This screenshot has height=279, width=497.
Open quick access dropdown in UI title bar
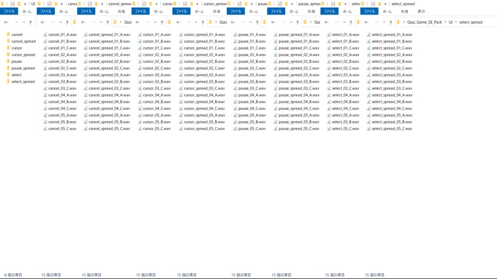25,4
